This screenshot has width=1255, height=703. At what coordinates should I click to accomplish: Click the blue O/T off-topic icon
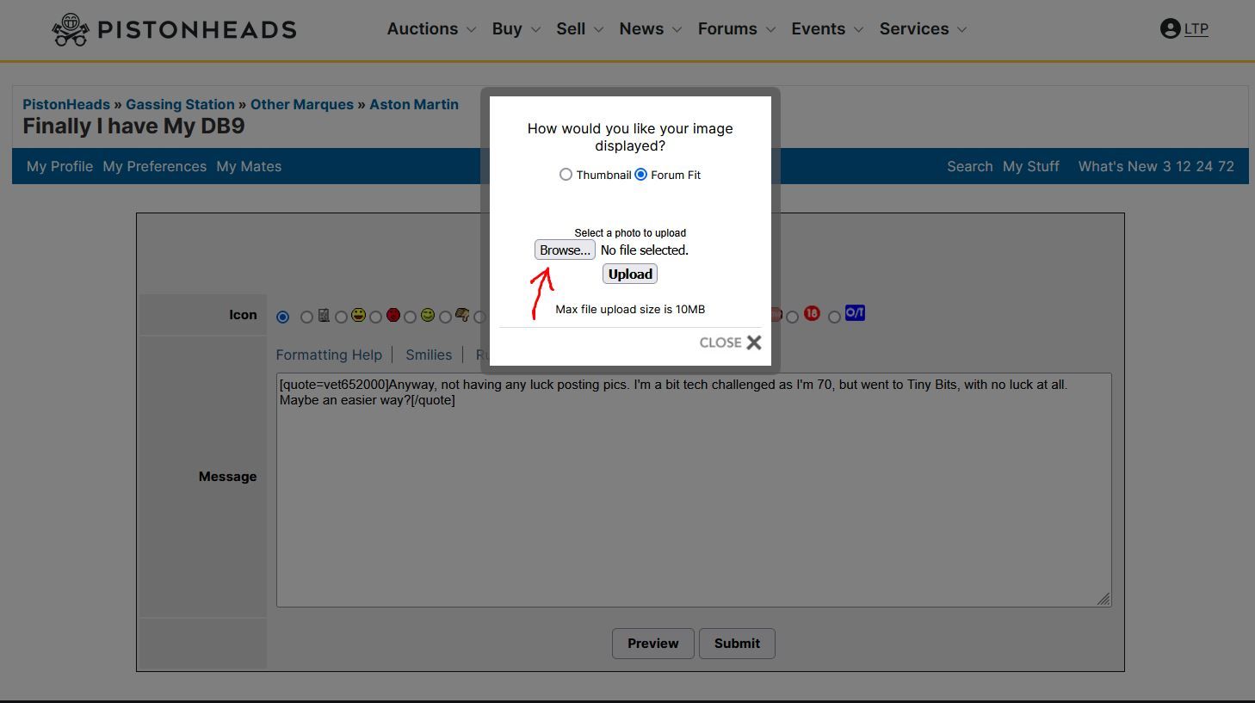855,313
